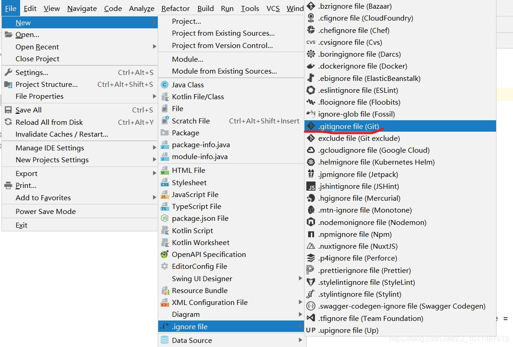
Task: Click the Darcs .boringignore icon
Action: (310, 54)
